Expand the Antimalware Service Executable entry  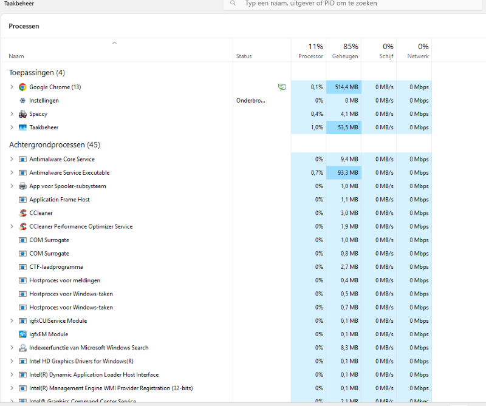[x=12, y=173]
